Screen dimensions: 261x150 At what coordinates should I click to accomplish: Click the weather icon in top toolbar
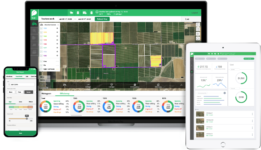coord(72,13)
